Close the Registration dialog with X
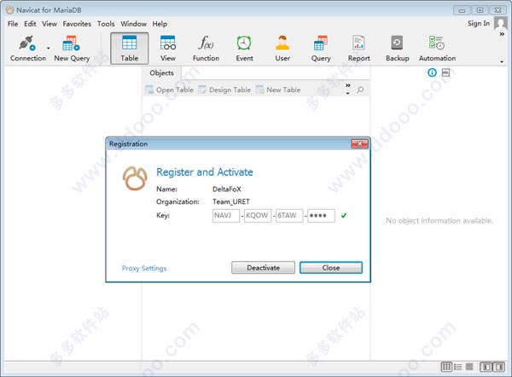Image resolution: width=512 pixels, height=377 pixels. point(359,143)
